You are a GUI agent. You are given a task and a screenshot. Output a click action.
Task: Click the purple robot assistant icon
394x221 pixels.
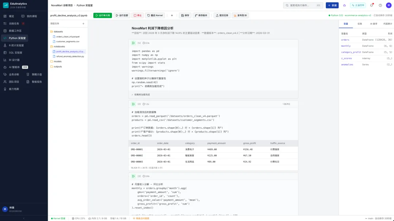click(x=344, y=5)
